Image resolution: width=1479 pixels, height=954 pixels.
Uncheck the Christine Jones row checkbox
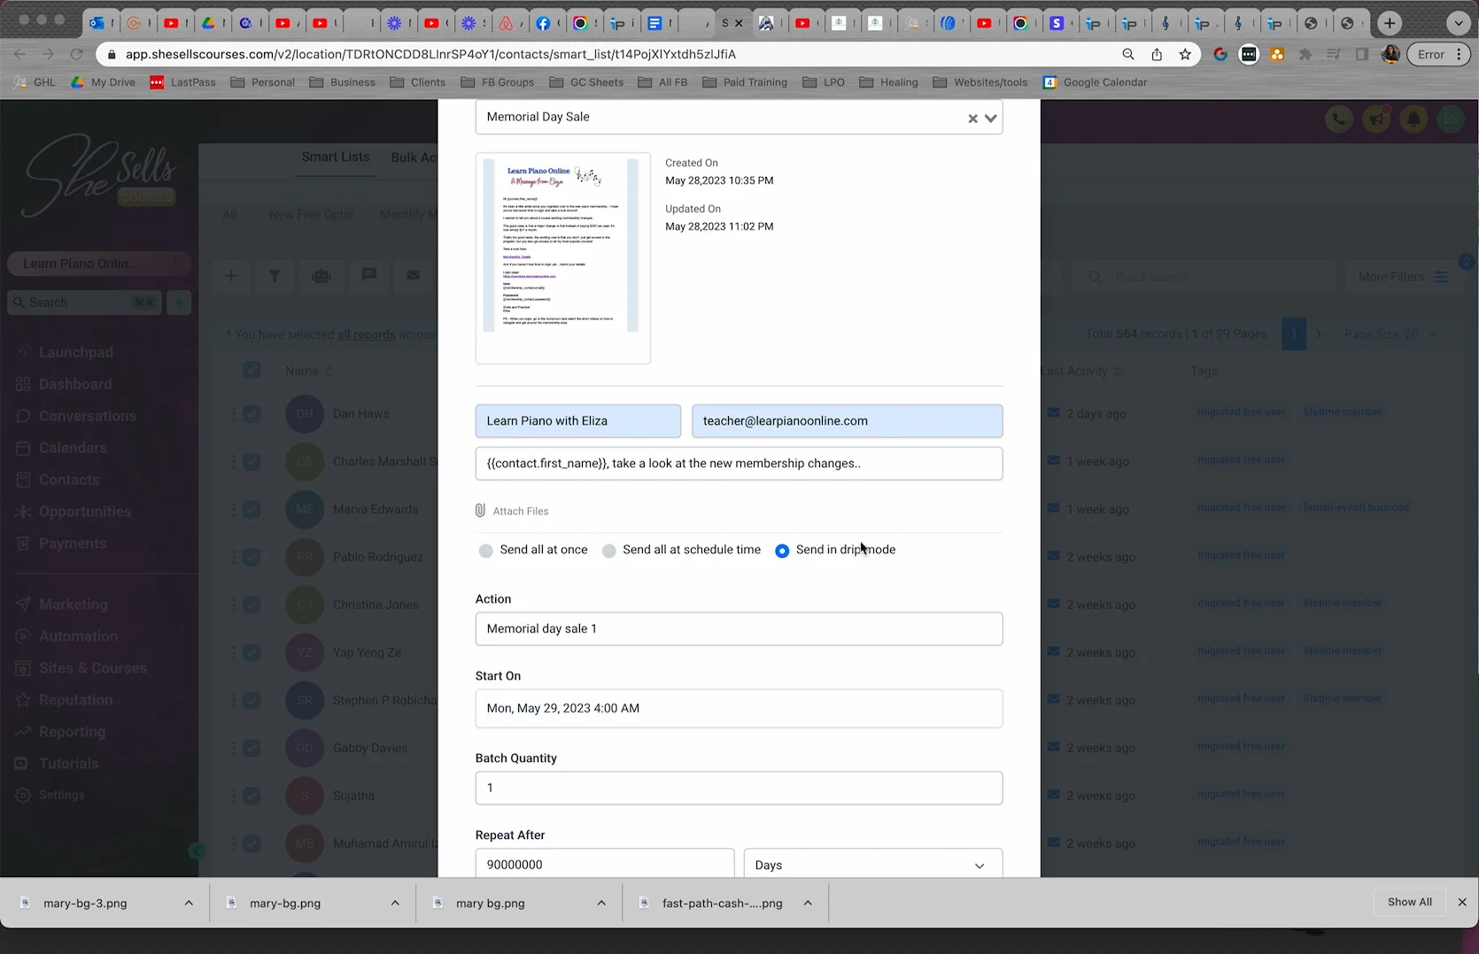252,604
